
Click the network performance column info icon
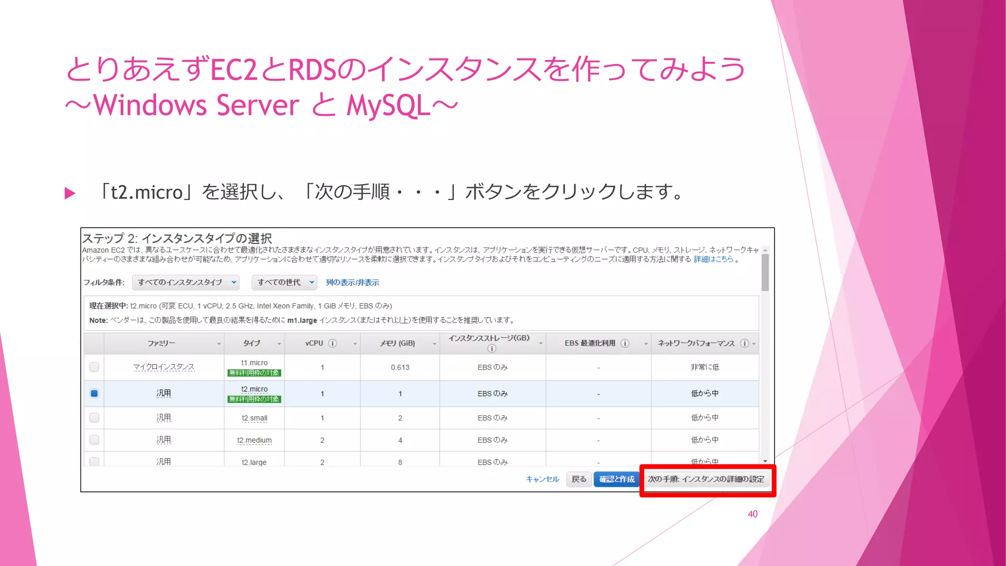[745, 343]
